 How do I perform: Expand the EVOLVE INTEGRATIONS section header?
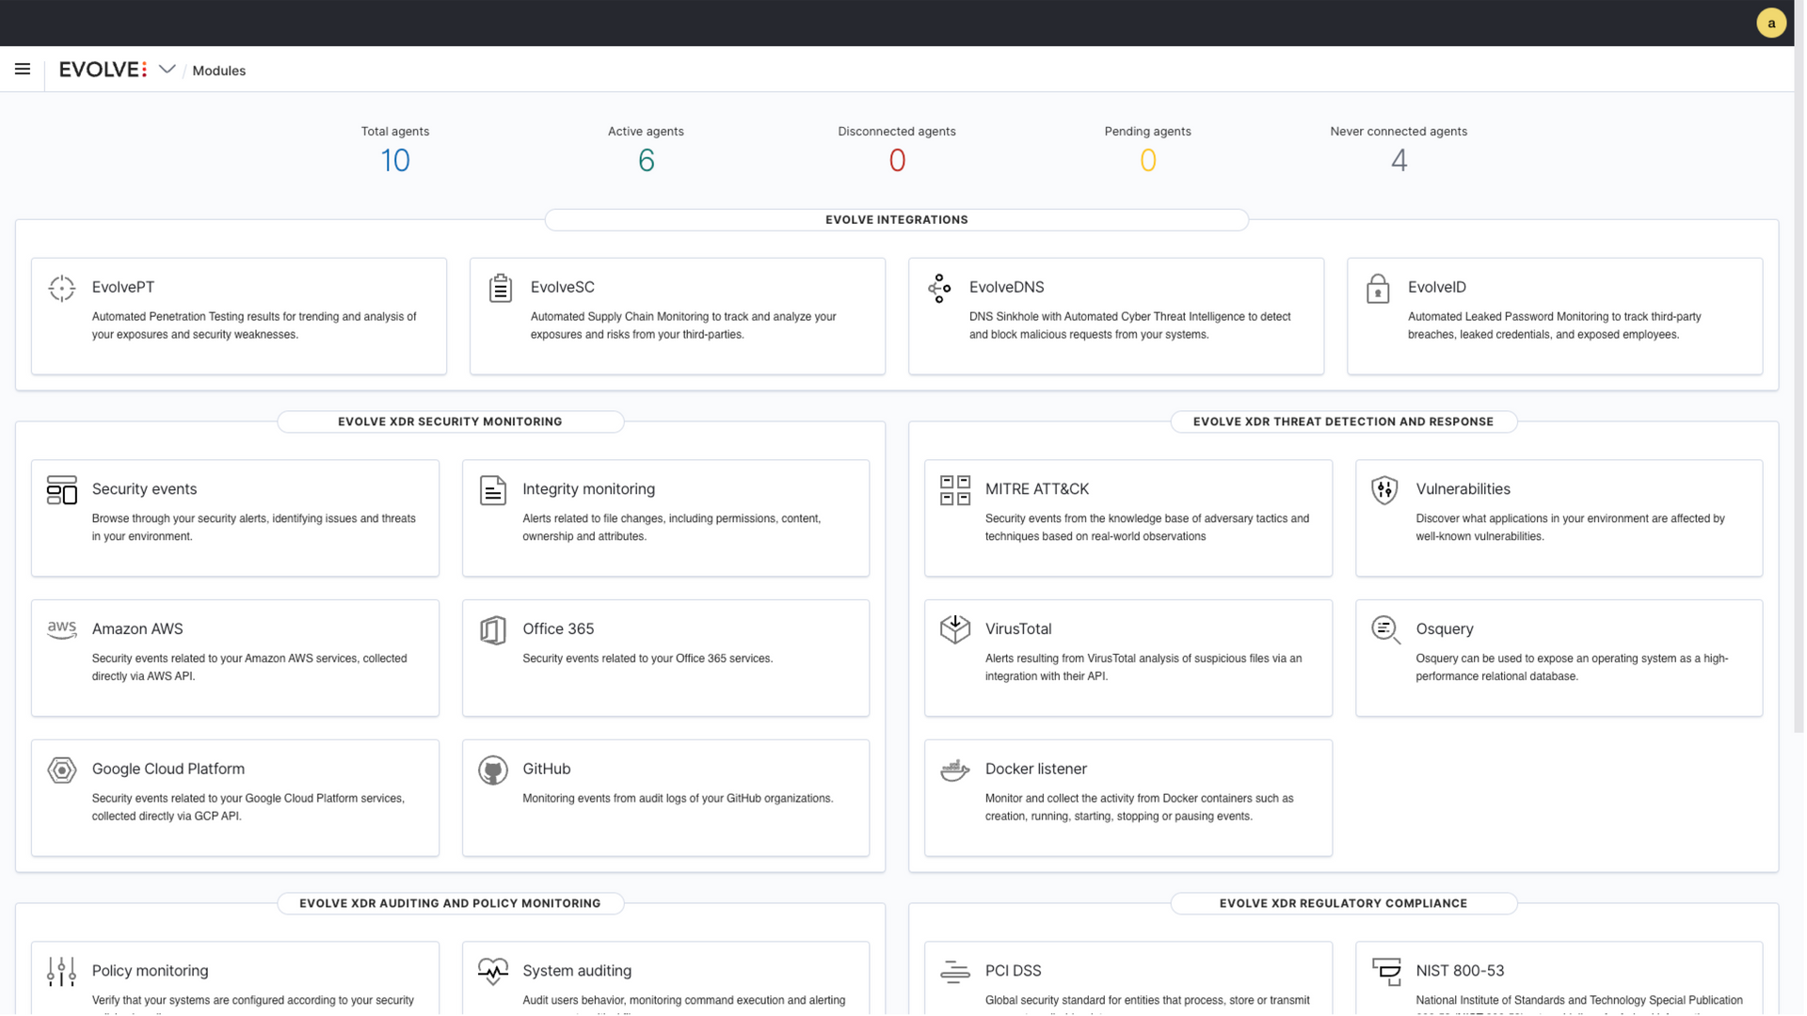click(x=896, y=219)
